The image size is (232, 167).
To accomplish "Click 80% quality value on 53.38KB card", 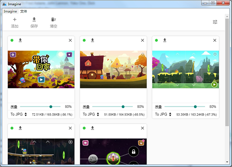I will [213, 107].
